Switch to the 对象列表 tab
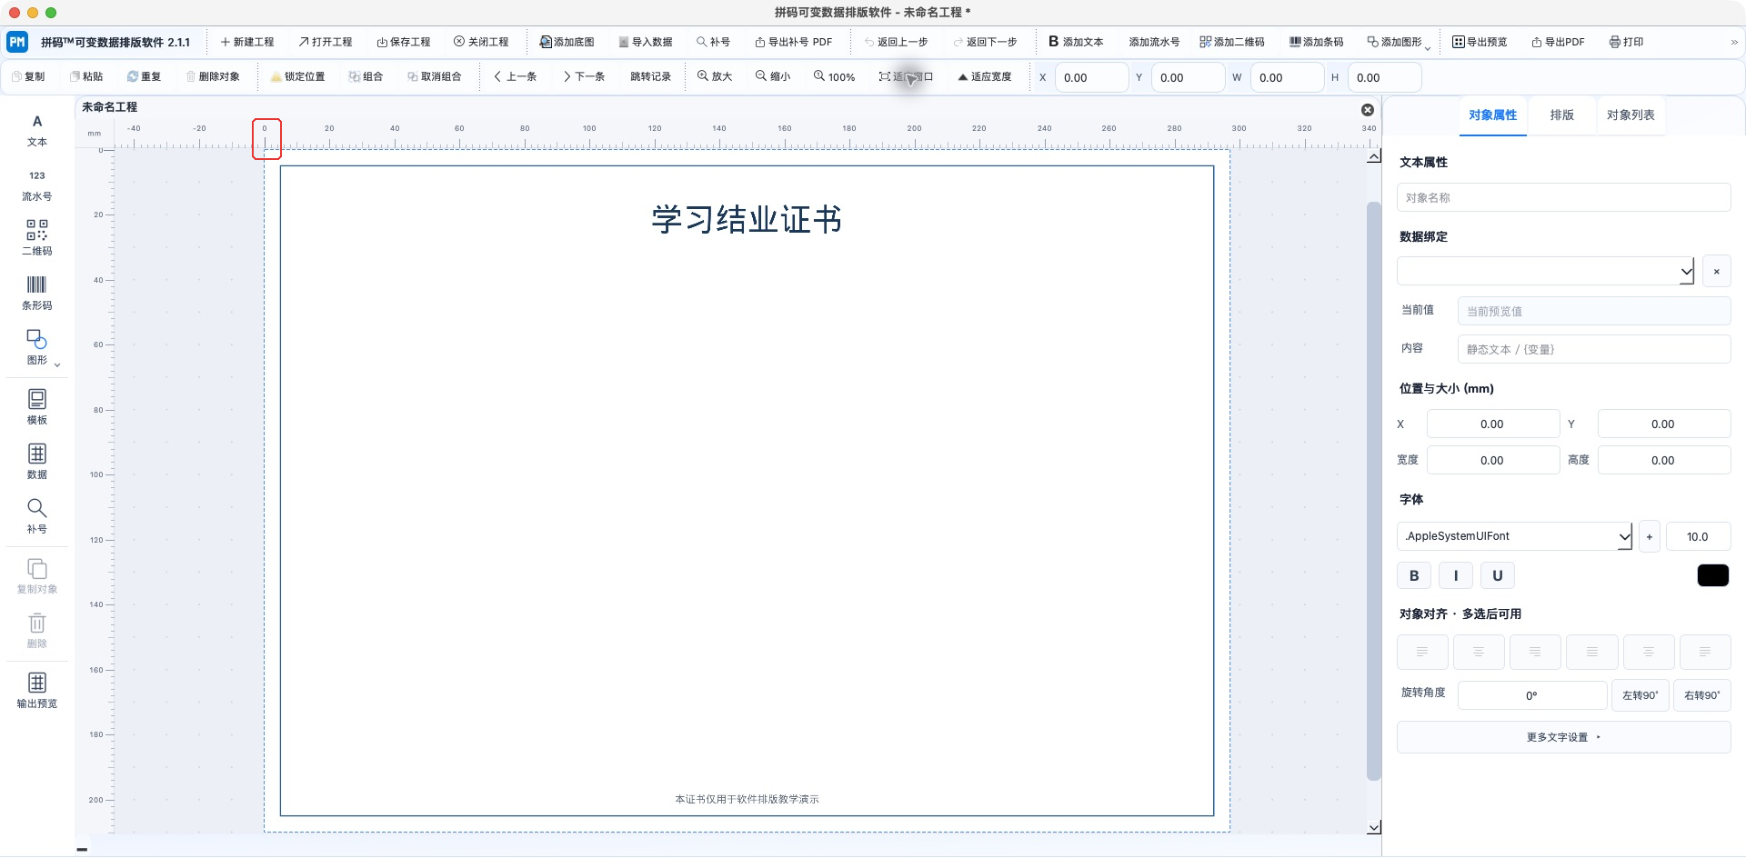Image resolution: width=1746 pixels, height=858 pixels. pyautogui.click(x=1631, y=115)
